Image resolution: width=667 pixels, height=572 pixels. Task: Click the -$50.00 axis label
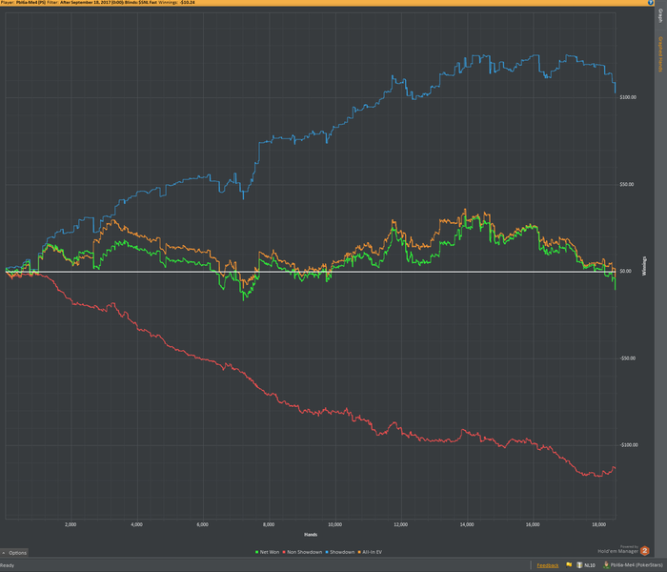pos(627,357)
